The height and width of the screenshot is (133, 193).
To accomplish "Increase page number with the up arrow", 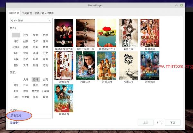I will pyautogui.click(x=162, y=121).
